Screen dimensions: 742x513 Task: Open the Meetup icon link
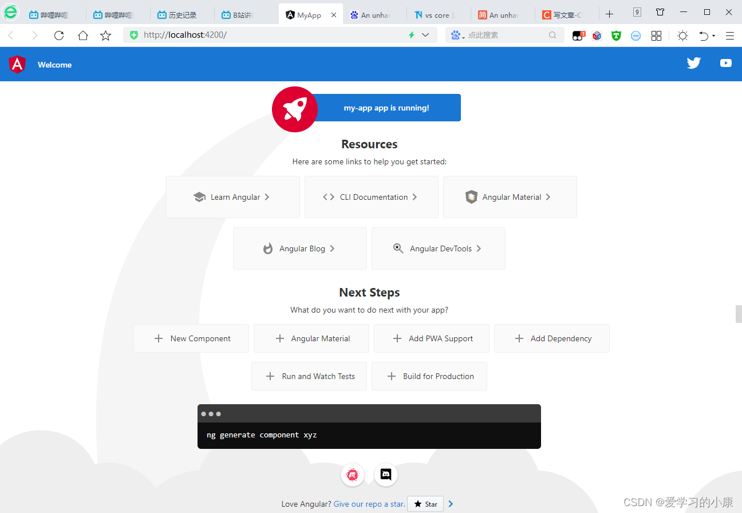[353, 475]
